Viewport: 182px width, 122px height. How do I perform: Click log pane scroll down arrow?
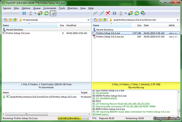pyautogui.click(x=178, y=114)
